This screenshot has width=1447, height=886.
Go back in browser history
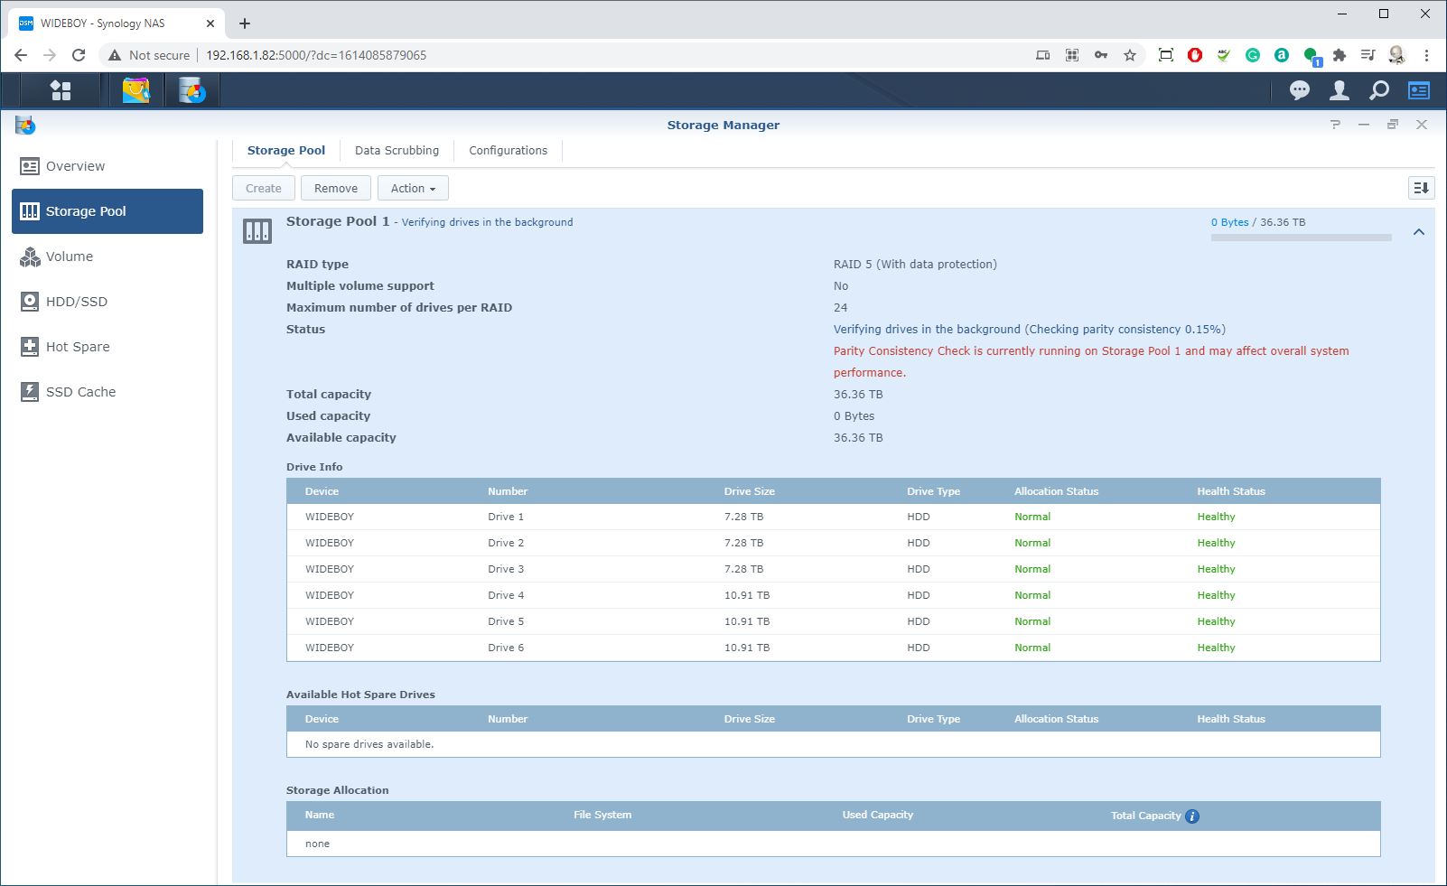click(21, 55)
